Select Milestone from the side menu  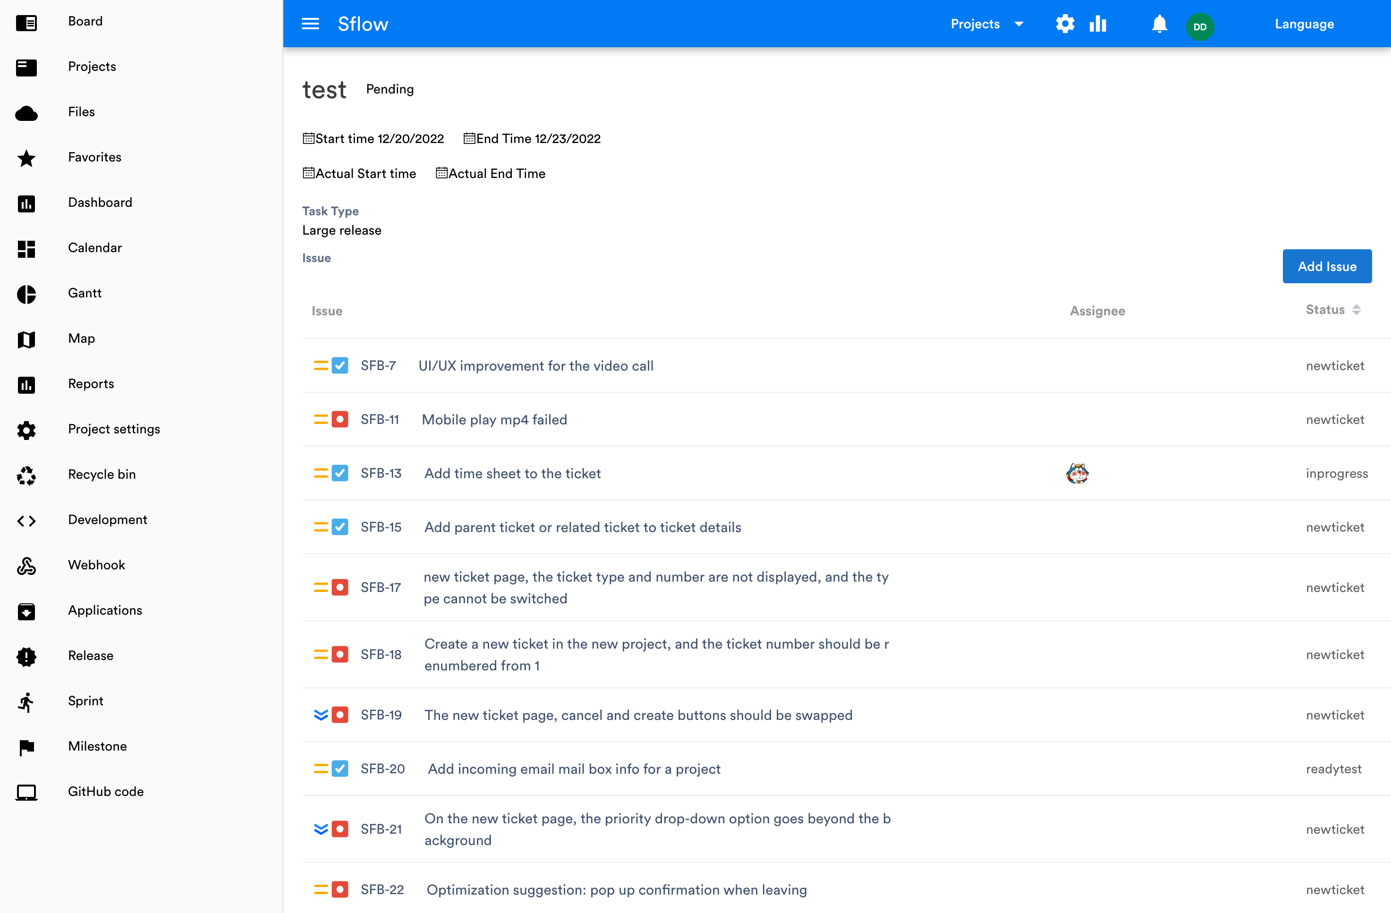pos(97,746)
